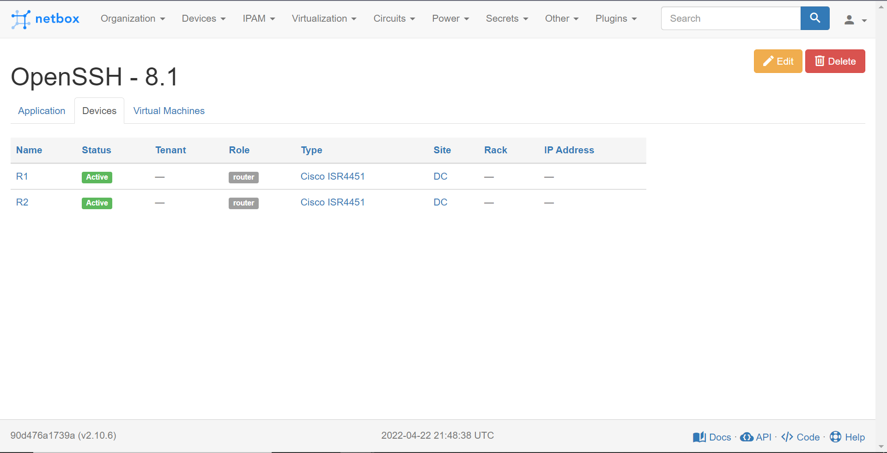887x453 pixels.
Task: Click the Help footer link text
Action: [855, 437]
